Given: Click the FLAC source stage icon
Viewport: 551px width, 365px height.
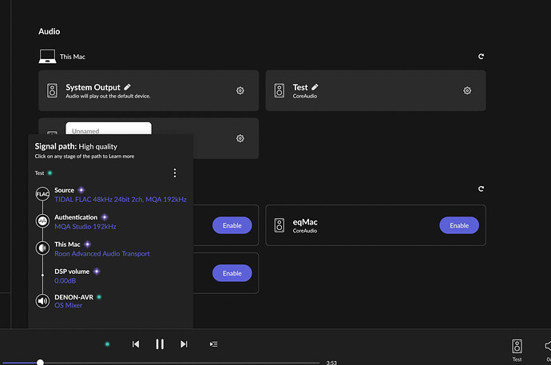Looking at the screenshot, I should 42,194.
